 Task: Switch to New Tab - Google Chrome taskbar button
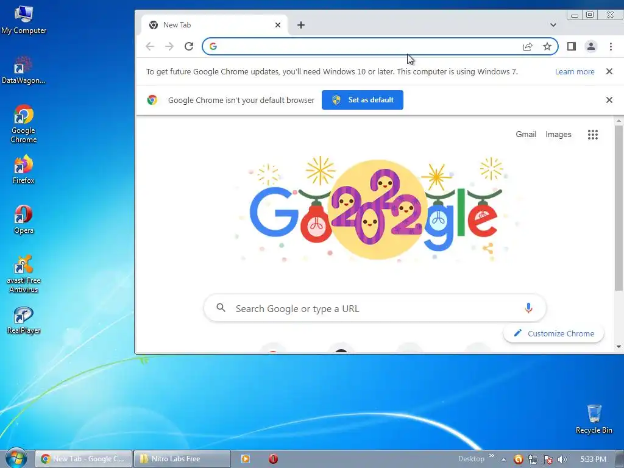point(83,459)
